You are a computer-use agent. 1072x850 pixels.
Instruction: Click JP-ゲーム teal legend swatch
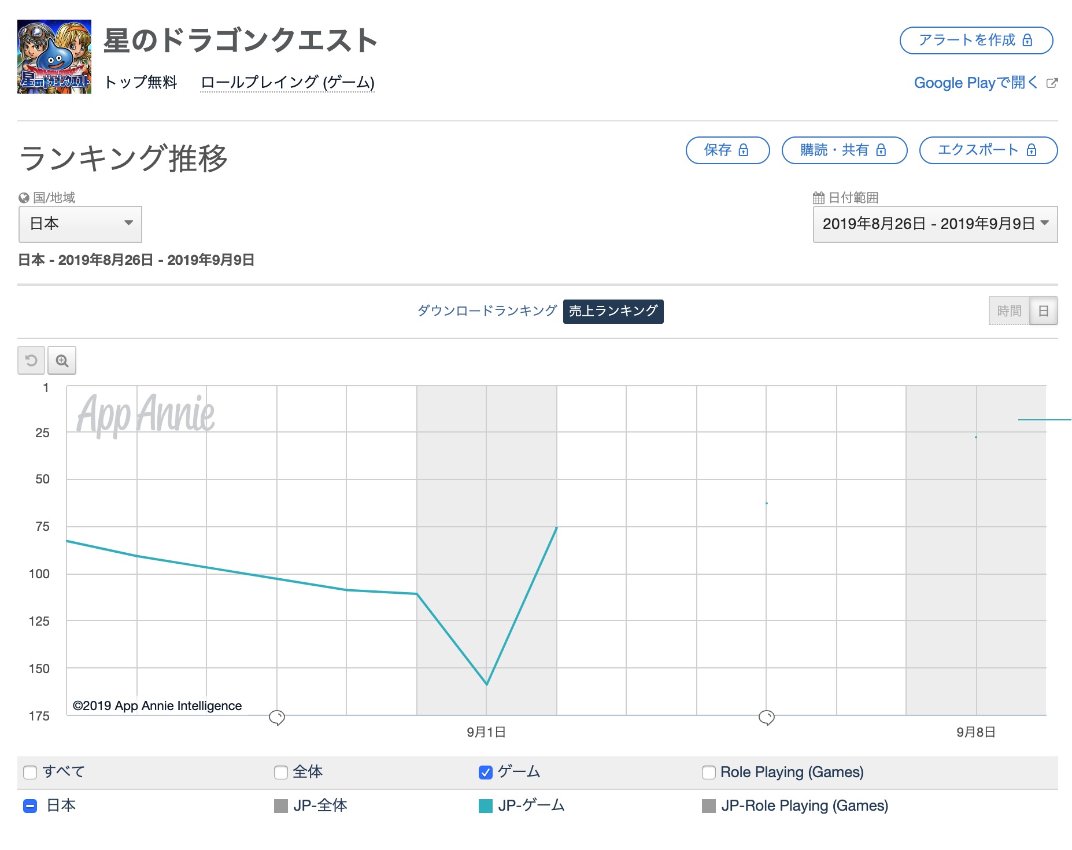(x=486, y=806)
